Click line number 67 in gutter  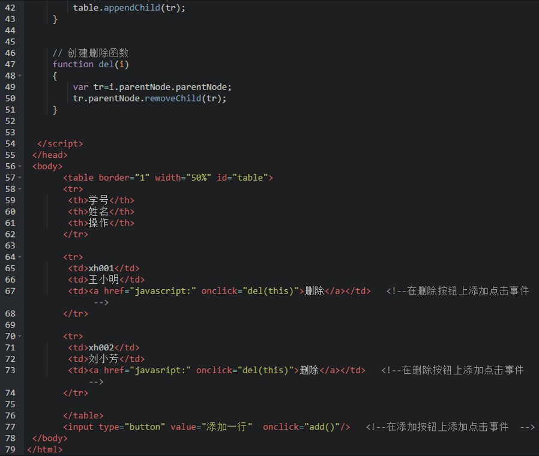(10, 291)
